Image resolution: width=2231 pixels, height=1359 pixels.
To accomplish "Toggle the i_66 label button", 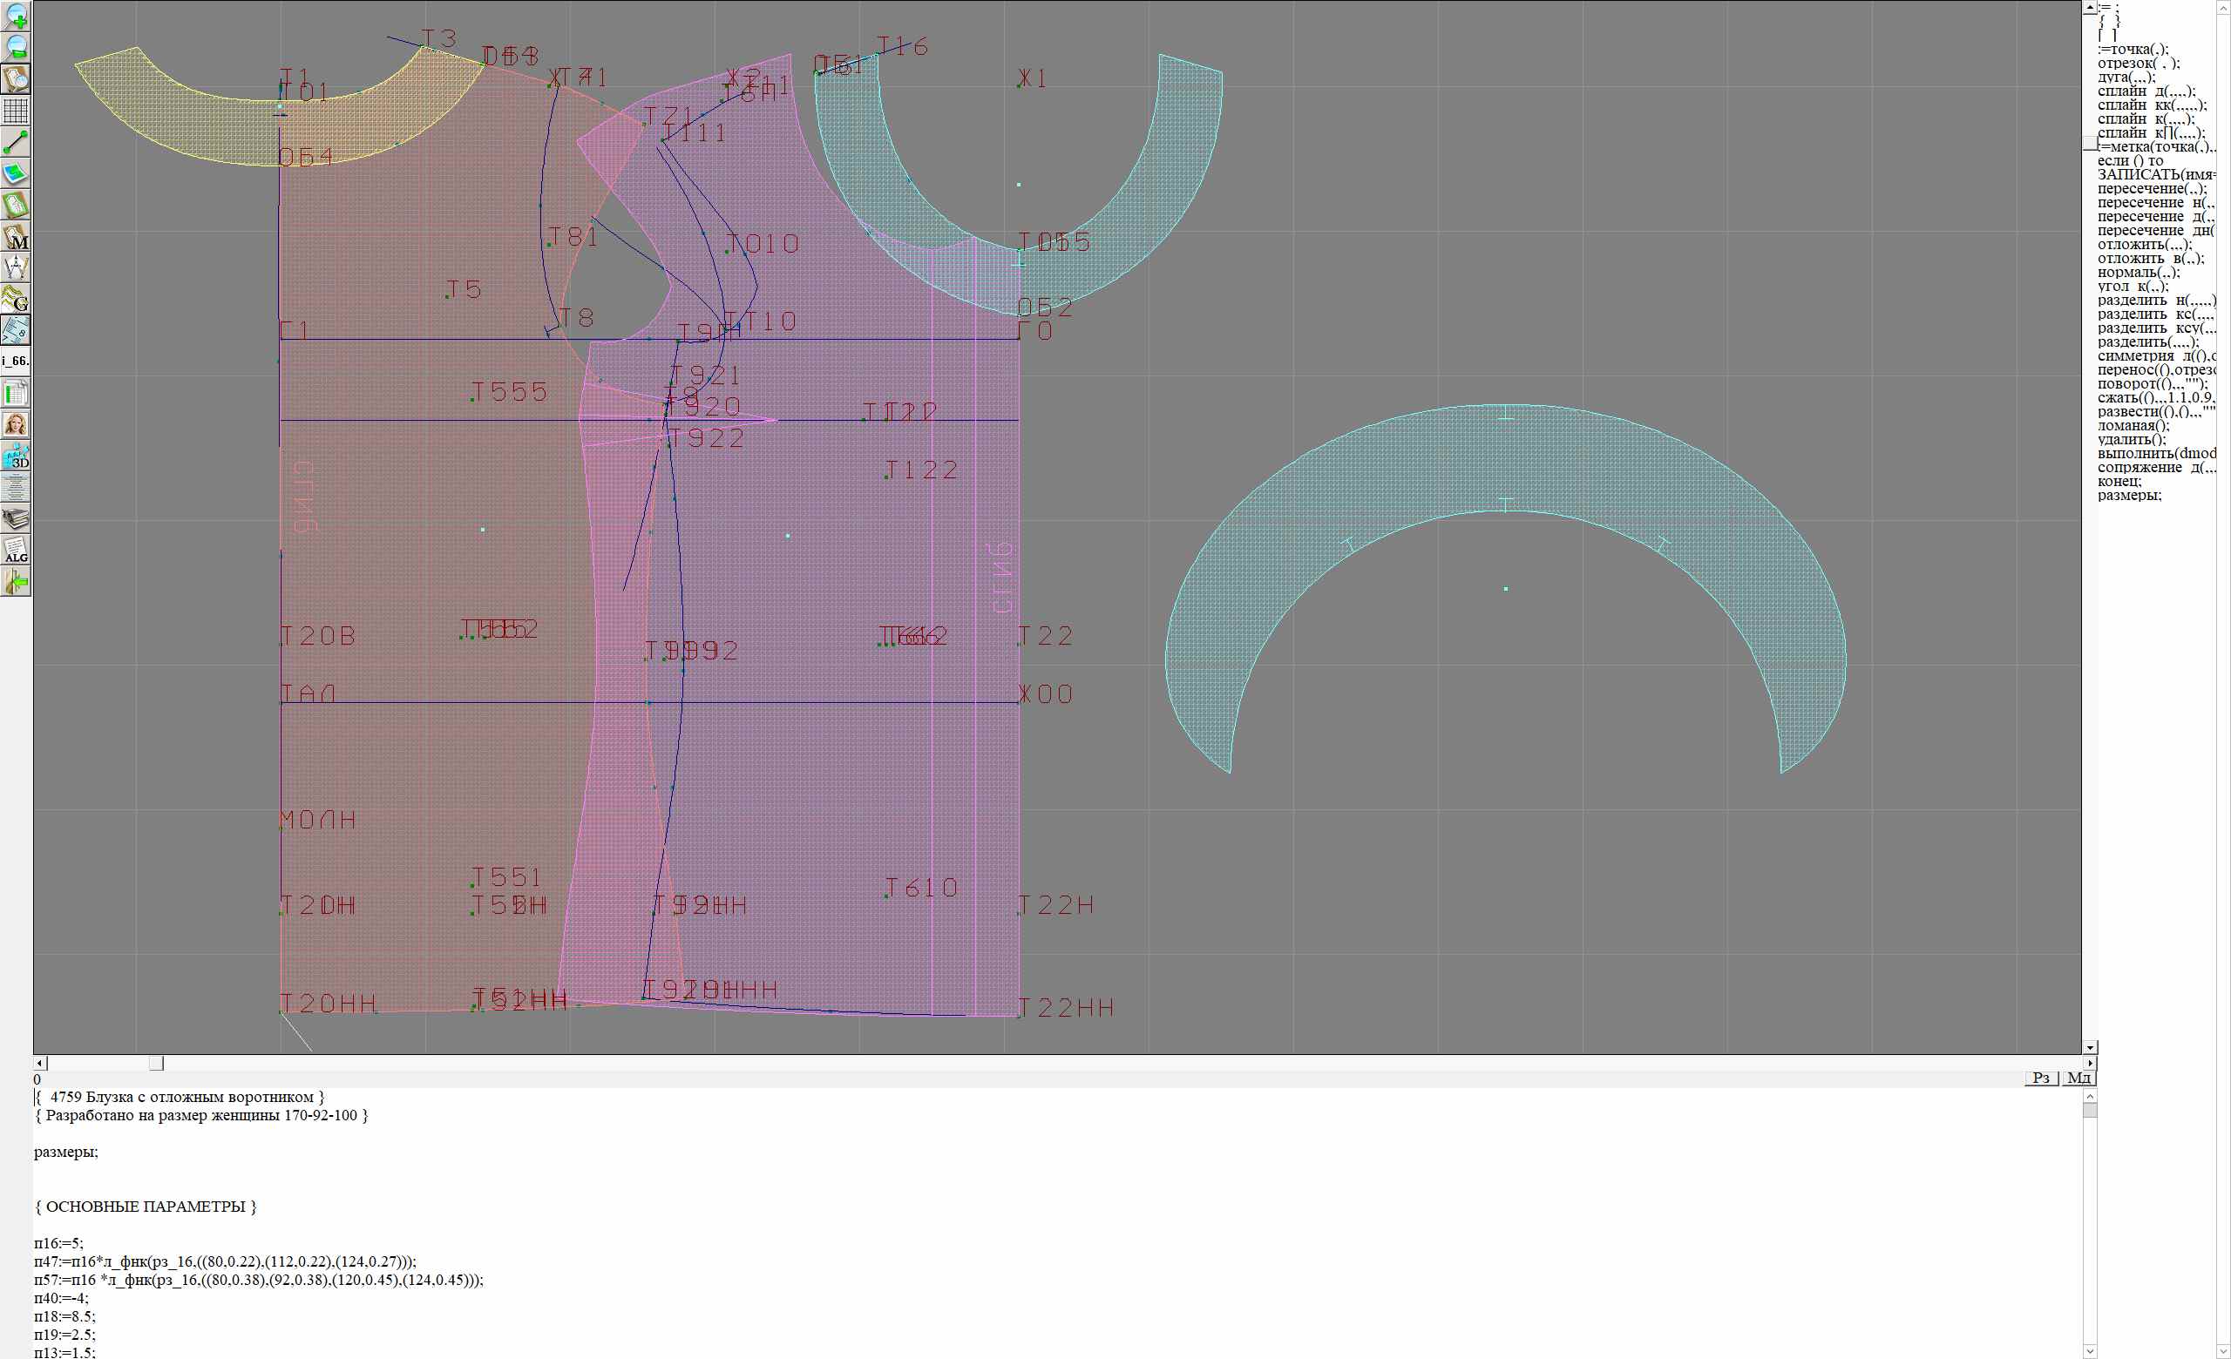I will 17,361.
